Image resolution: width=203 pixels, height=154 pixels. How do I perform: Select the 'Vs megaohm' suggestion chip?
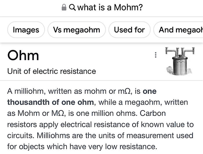click(x=77, y=30)
